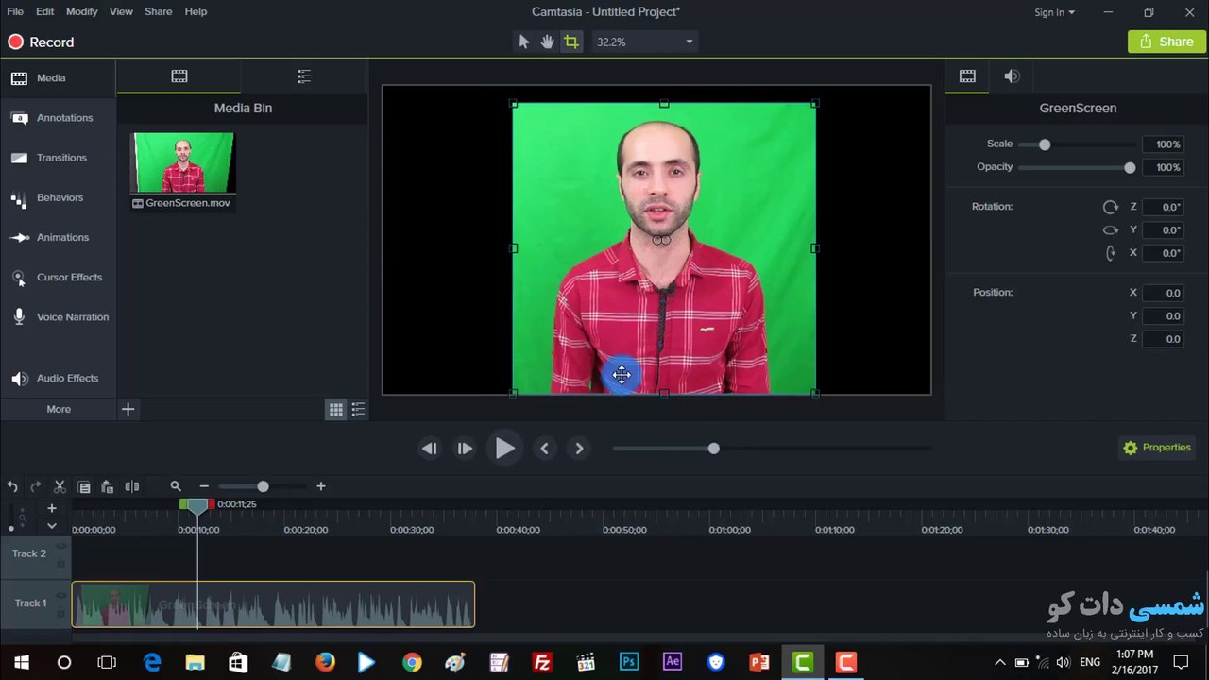The width and height of the screenshot is (1209, 680).
Task: Open the Sign in dropdown
Action: tap(1054, 12)
